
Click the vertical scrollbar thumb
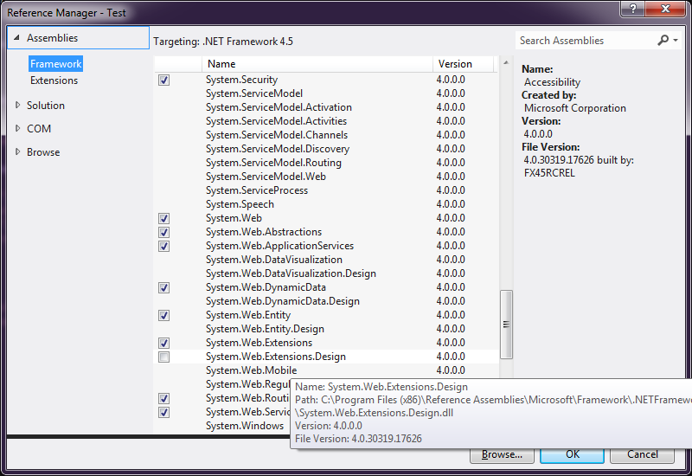(506, 325)
